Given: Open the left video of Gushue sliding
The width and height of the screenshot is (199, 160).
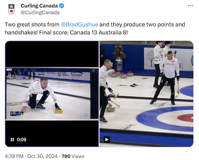Looking at the screenshot, I should 52,94.
